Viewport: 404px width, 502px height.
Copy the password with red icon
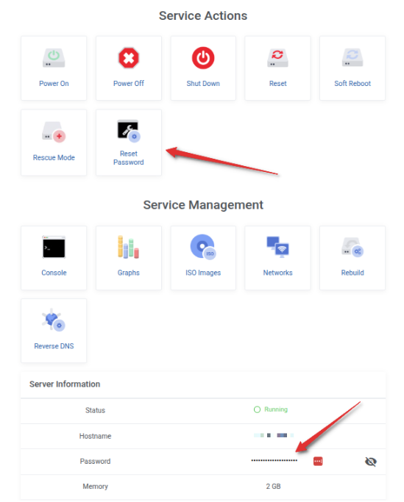(318, 461)
